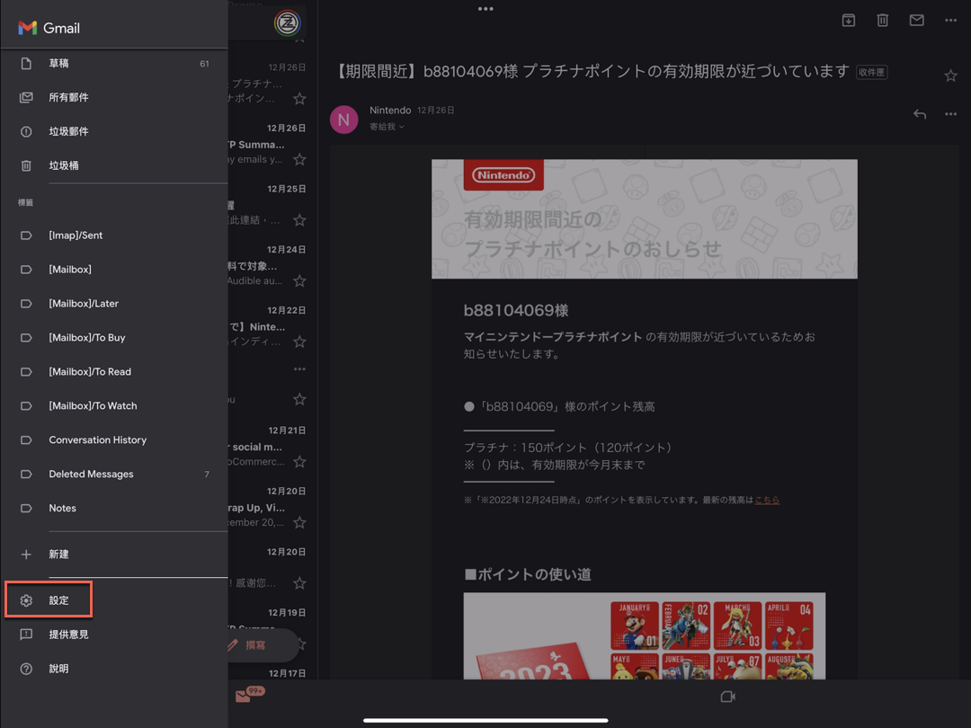Open the Conversation History label
971x728 pixels.
coord(114,439)
